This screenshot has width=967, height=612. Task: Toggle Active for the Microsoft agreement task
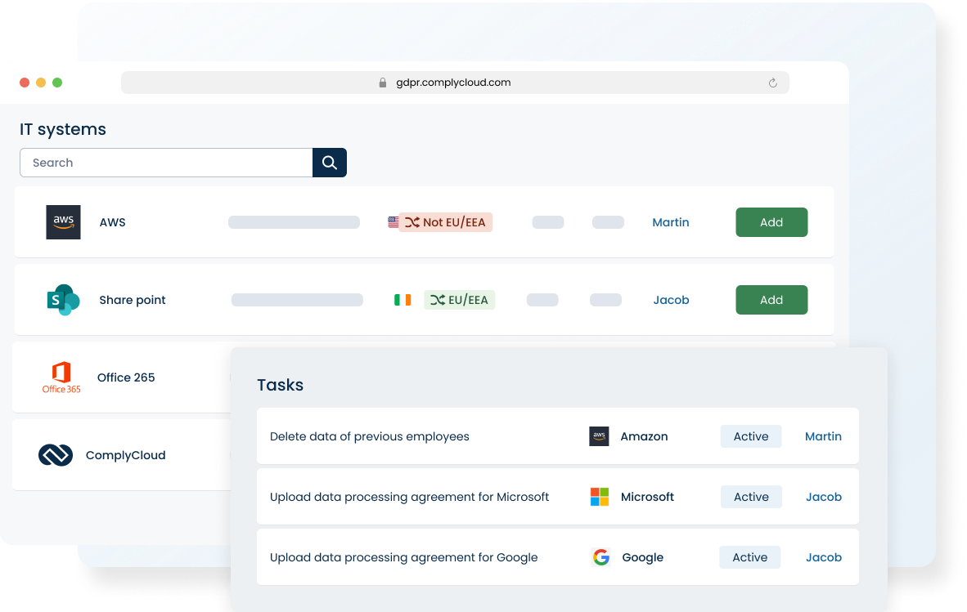click(x=750, y=496)
